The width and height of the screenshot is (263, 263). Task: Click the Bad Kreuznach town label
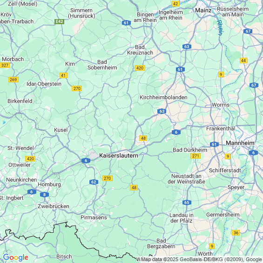(x=140, y=50)
